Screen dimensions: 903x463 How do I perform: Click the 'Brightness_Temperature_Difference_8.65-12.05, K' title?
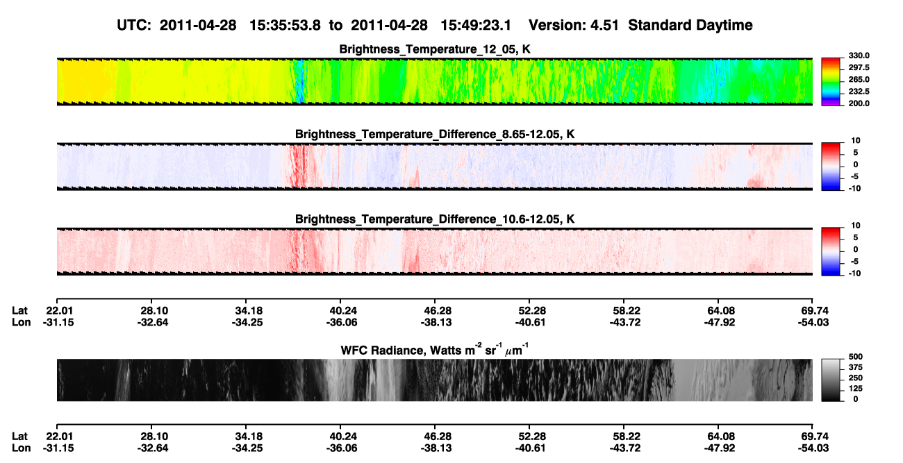tap(435, 134)
